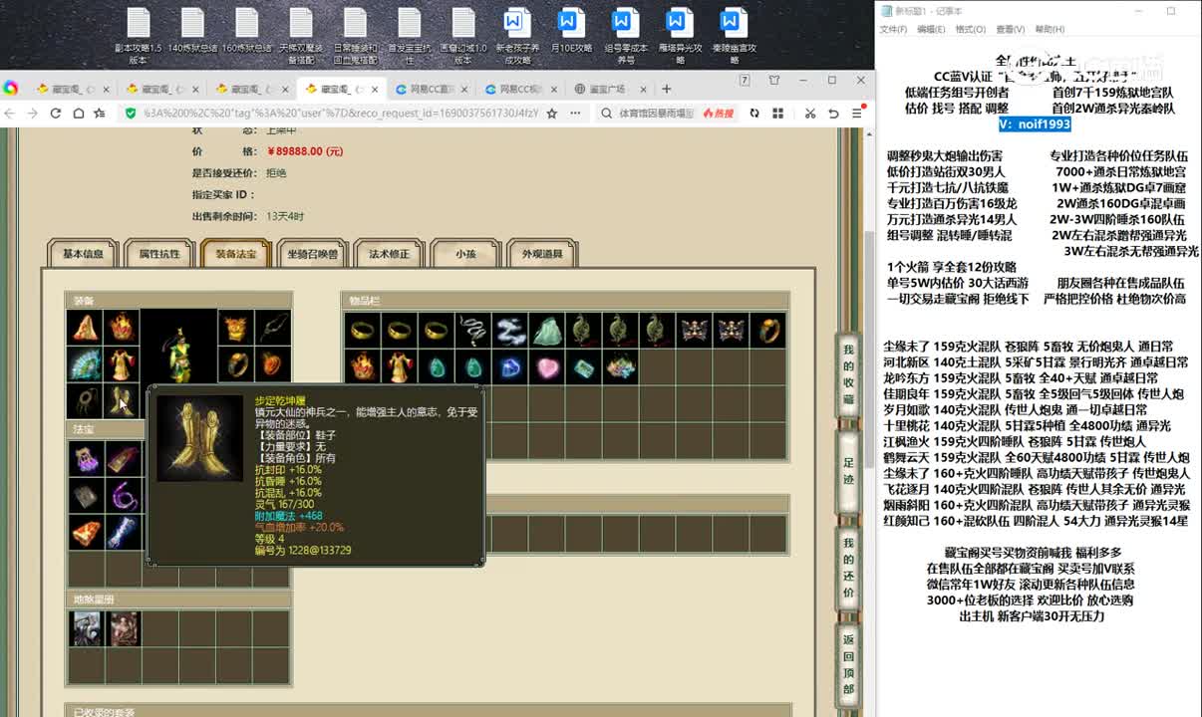Open the 查看 menu in Notepad

tap(1010, 30)
